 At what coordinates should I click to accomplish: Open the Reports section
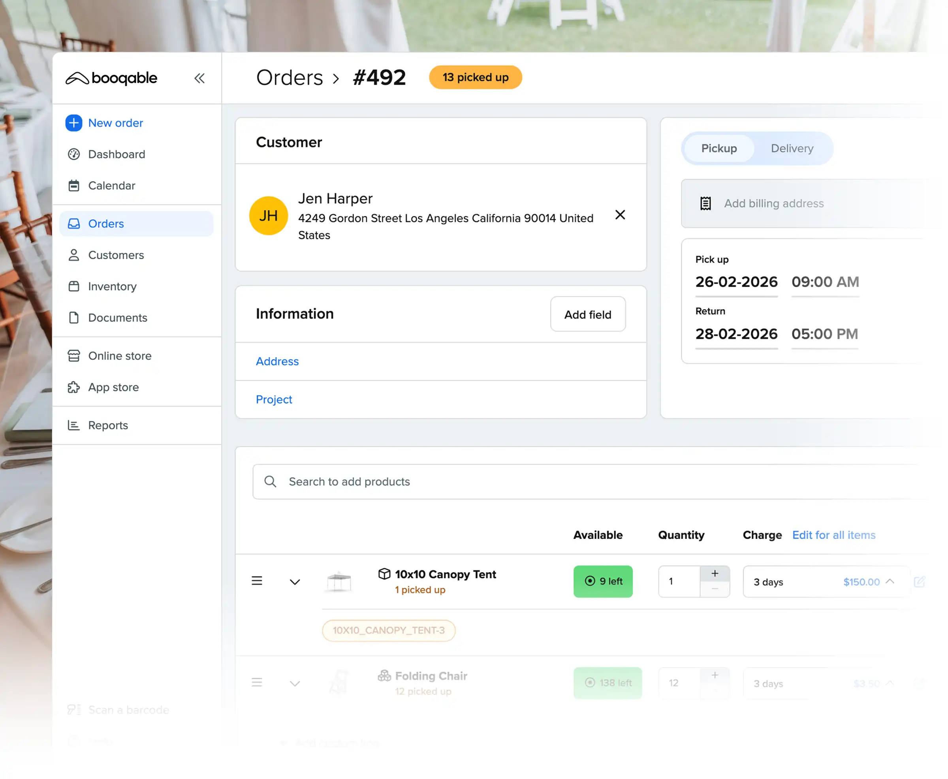(x=108, y=425)
